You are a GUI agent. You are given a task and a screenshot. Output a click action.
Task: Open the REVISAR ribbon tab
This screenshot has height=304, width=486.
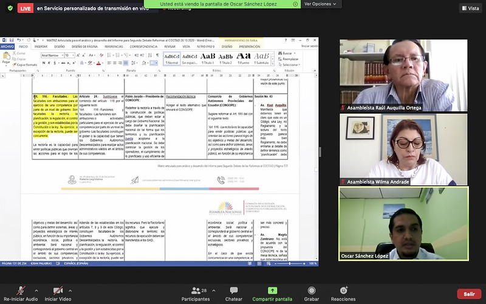click(x=170, y=47)
